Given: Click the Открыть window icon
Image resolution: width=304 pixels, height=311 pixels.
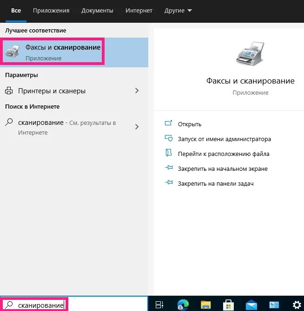Looking at the screenshot, I should [x=168, y=123].
